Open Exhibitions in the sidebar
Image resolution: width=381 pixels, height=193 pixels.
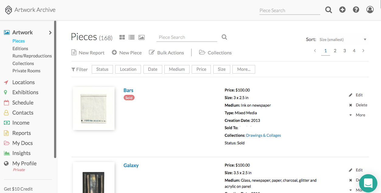point(25,92)
